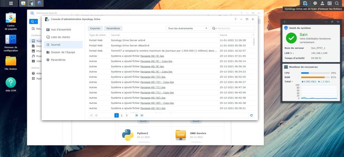Open the notifications speech bubble icon
This screenshot has height=157, width=344.
pyautogui.click(x=315, y=3)
